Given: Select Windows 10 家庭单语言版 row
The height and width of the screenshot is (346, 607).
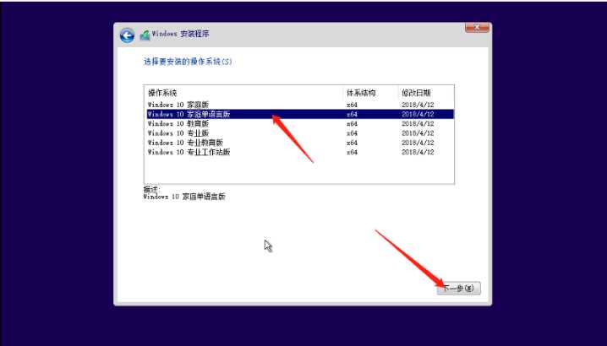Looking at the screenshot, I should tap(300, 114).
